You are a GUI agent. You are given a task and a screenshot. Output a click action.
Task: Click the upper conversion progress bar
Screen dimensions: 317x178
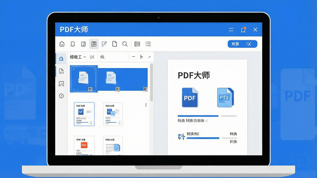coord(207,116)
